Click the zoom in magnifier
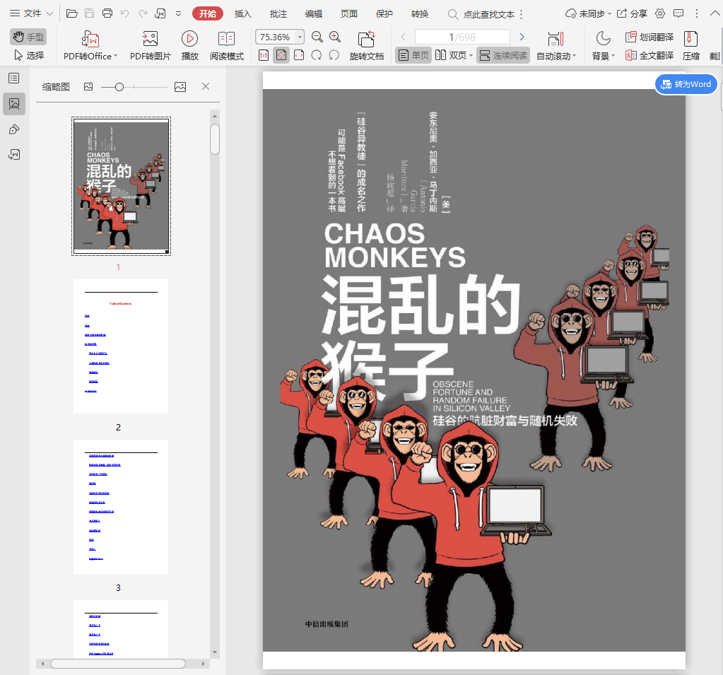The height and width of the screenshot is (675, 723). (335, 37)
